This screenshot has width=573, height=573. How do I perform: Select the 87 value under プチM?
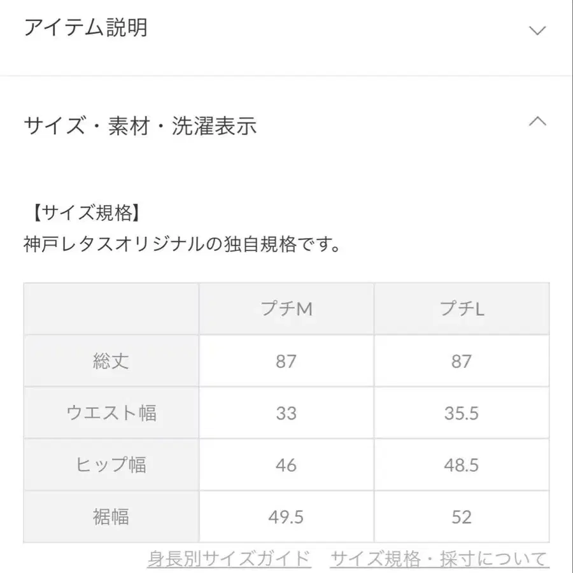click(x=286, y=360)
